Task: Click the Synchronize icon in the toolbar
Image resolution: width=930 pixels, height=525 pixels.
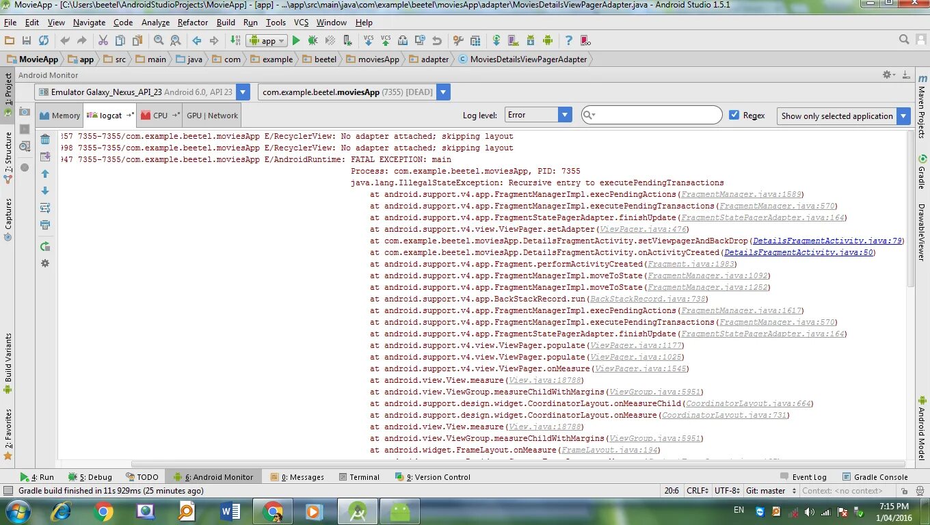Action: [44, 41]
